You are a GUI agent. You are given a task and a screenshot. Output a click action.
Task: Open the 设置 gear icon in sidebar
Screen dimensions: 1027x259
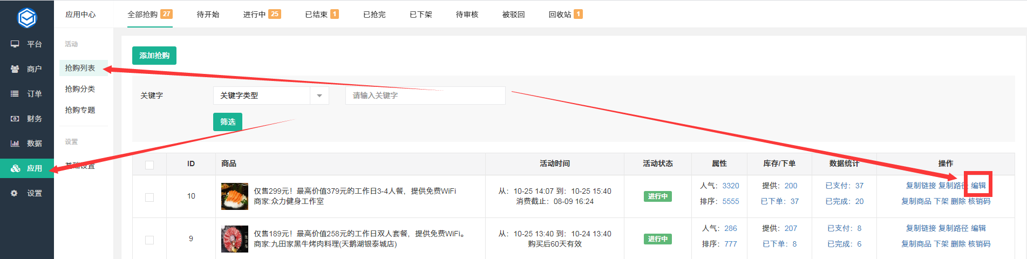click(15, 193)
